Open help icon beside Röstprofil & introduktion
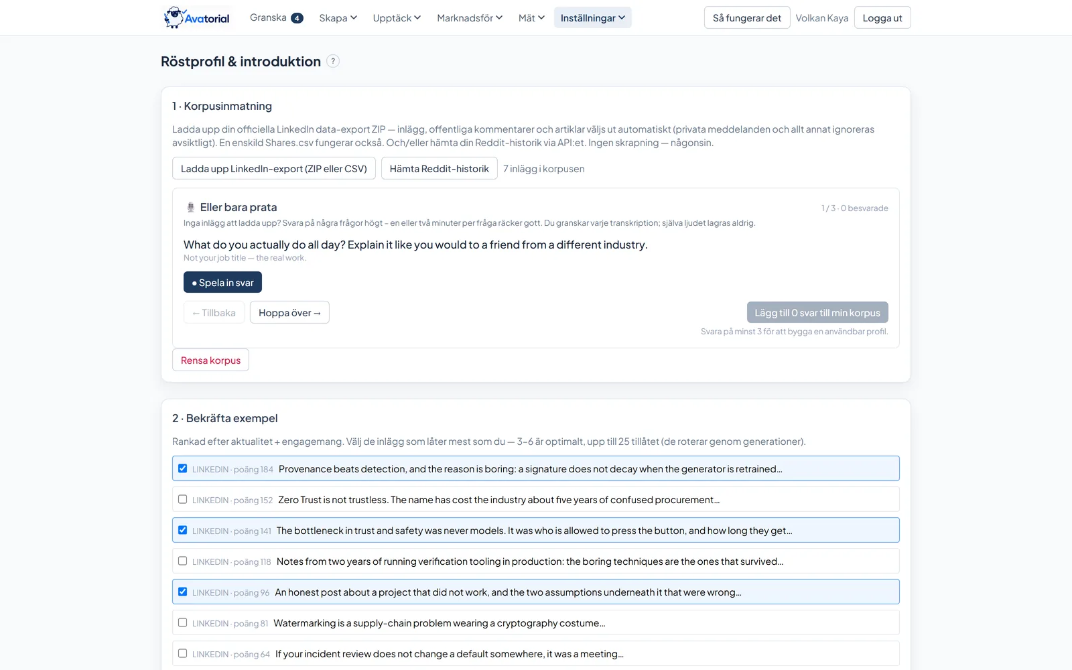This screenshot has width=1072, height=670. 333,61
